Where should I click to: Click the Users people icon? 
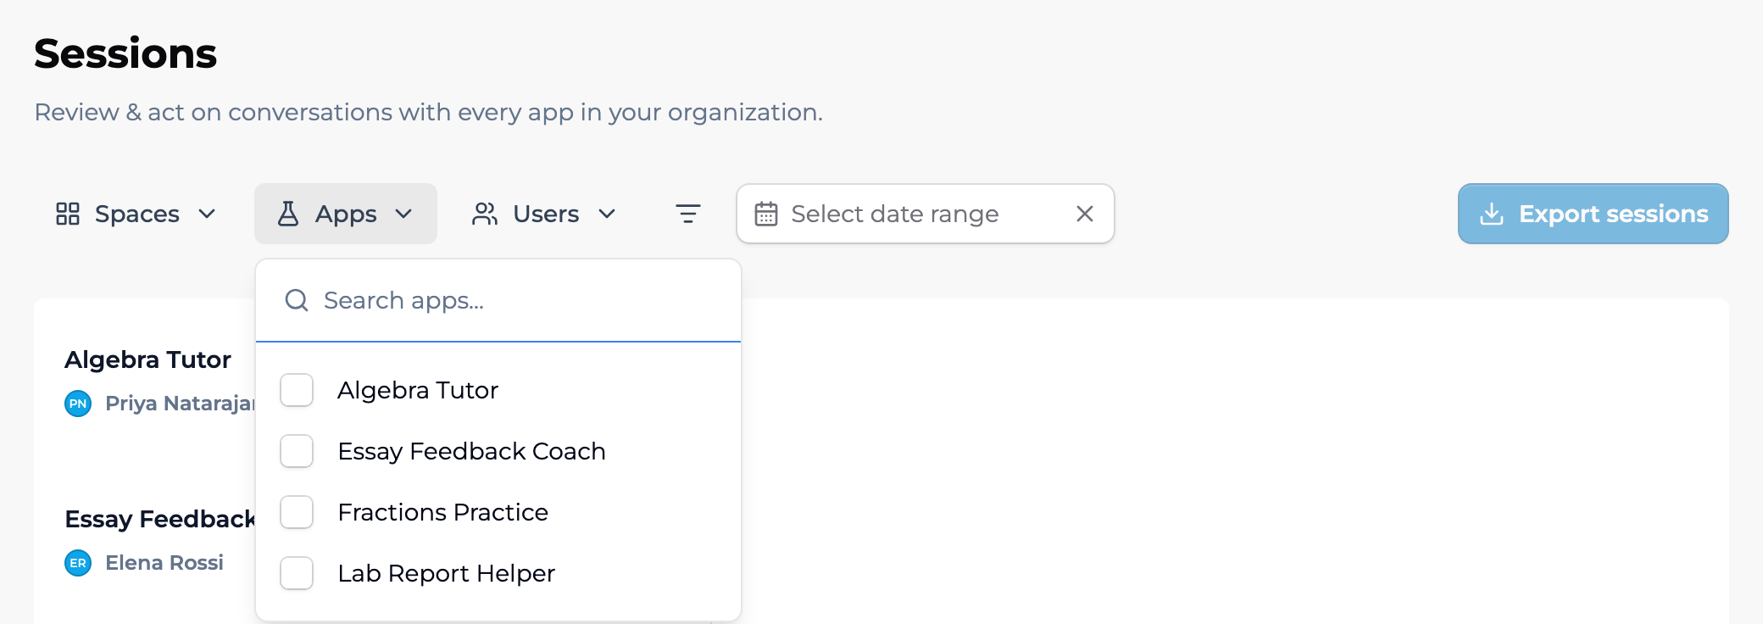point(485,214)
